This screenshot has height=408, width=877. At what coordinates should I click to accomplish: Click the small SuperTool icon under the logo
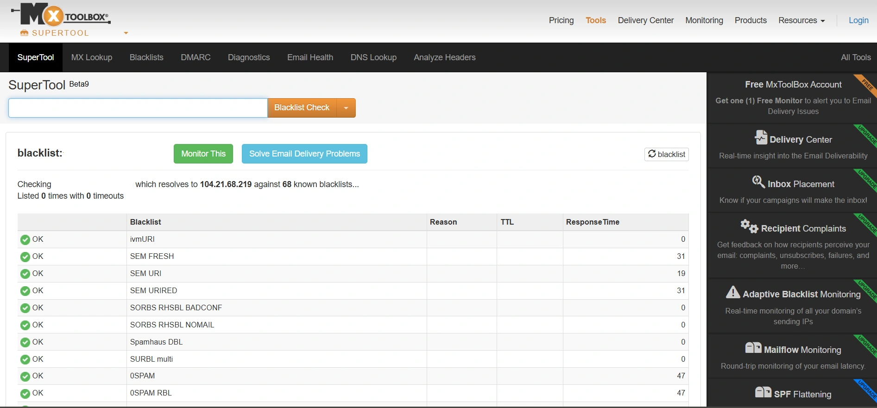tap(25, 33)
